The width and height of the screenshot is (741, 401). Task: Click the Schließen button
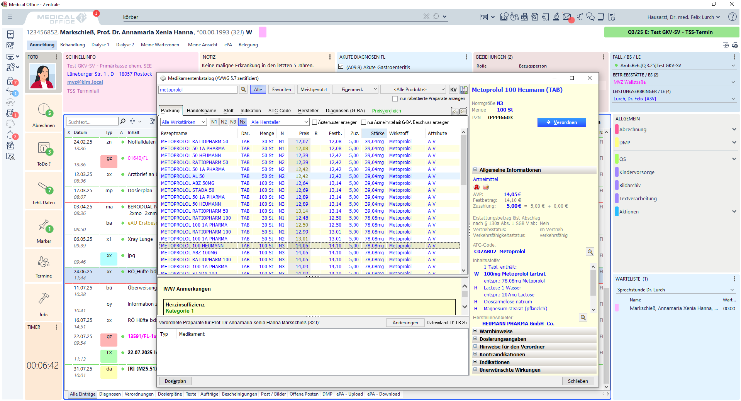578,381
